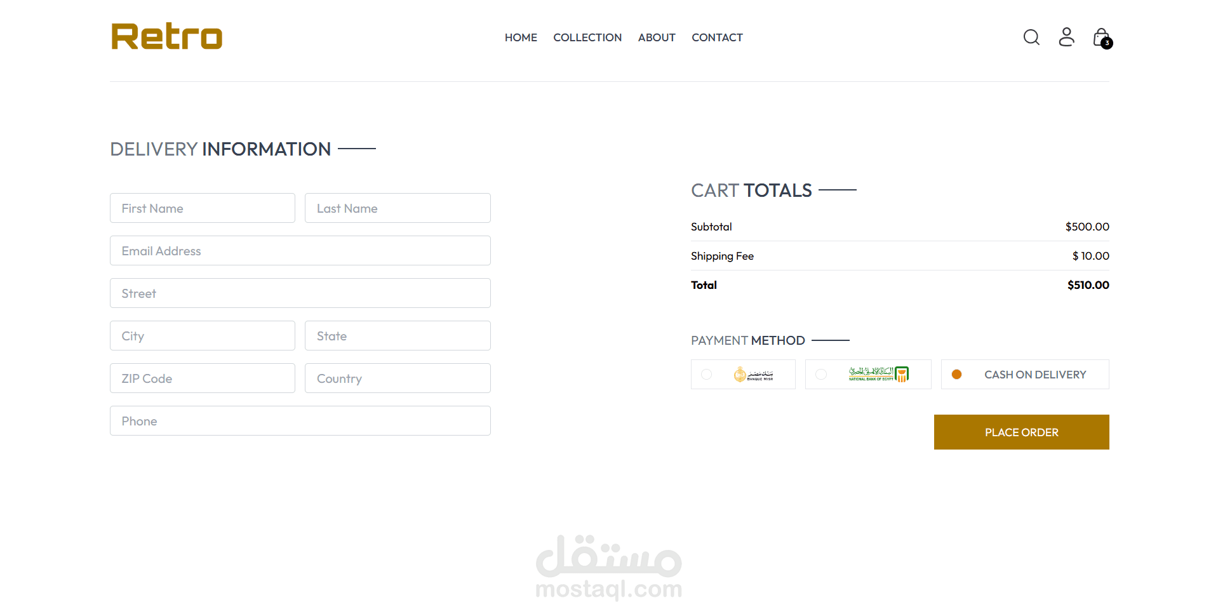Focus the Last Name field
1218x614 pixels.
click(398, 208)
